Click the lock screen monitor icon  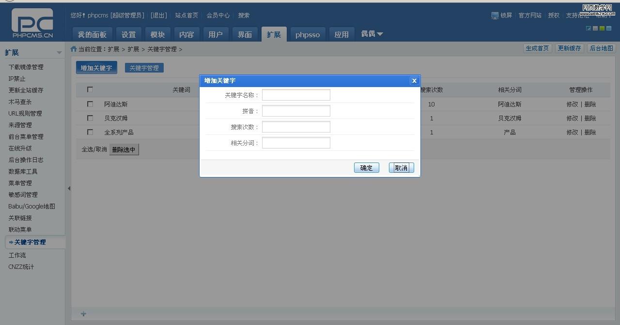(495, 15)
